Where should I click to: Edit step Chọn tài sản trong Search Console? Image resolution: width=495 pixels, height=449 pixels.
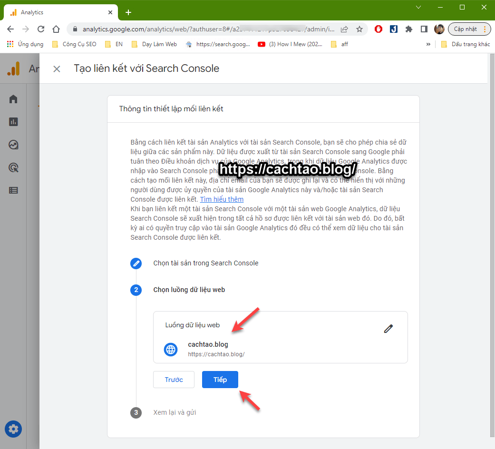[x=136, y=264]
